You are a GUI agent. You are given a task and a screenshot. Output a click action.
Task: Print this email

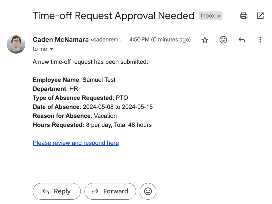coord(243,16)
